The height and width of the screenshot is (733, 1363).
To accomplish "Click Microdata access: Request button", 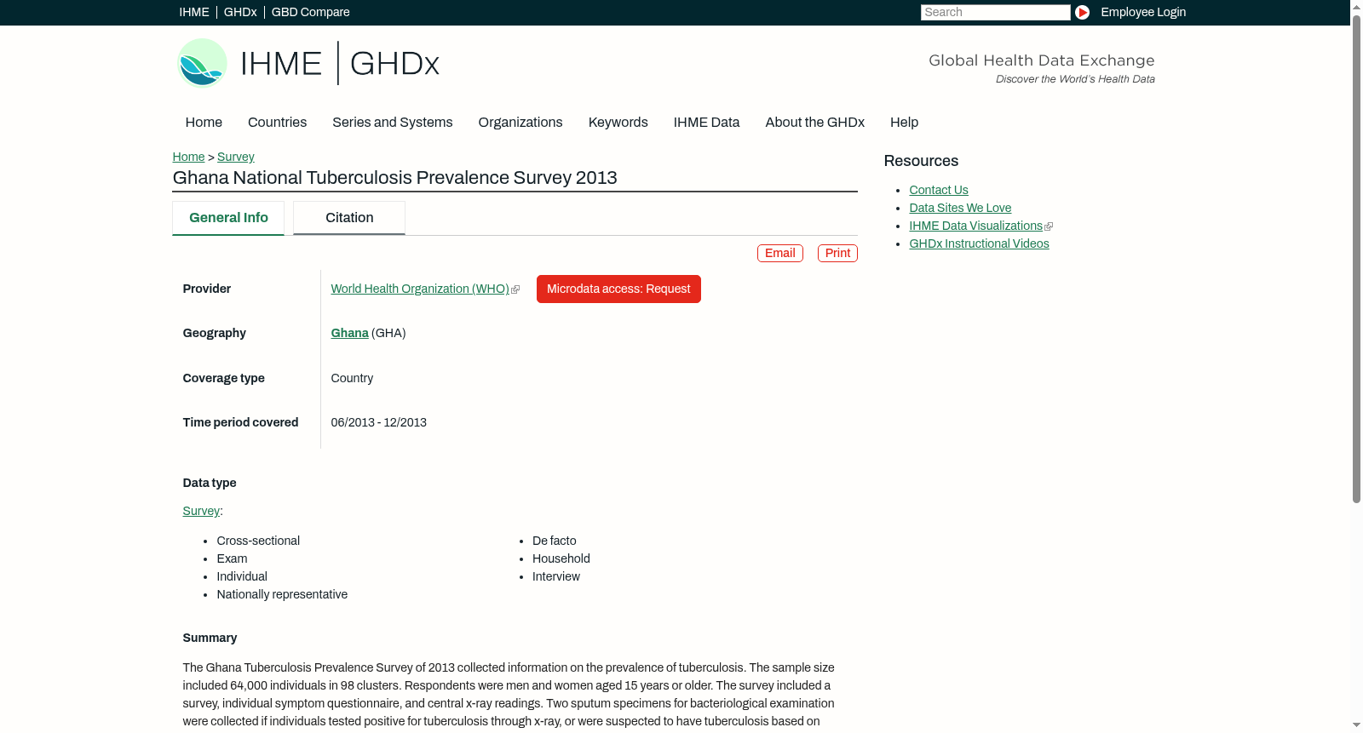I will [618, 289].
